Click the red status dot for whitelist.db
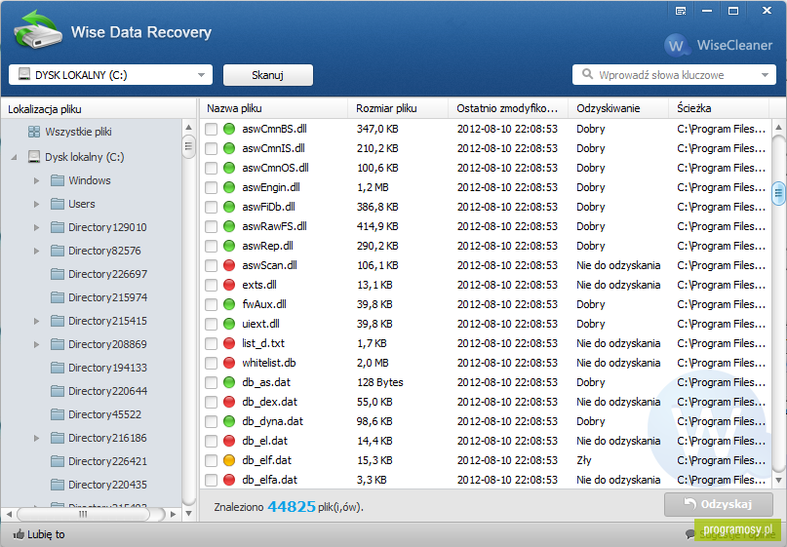Screen dimensions: 787x547 (x=229, y=363)
